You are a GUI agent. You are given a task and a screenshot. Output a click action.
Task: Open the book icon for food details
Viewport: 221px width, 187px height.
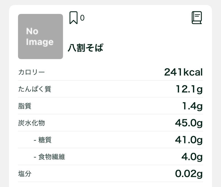tap(197, 17)
